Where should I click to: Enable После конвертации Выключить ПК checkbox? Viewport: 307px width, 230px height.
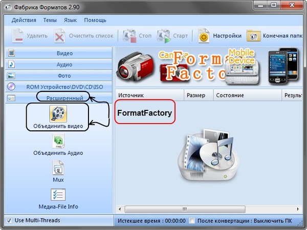tap(192, 221)
